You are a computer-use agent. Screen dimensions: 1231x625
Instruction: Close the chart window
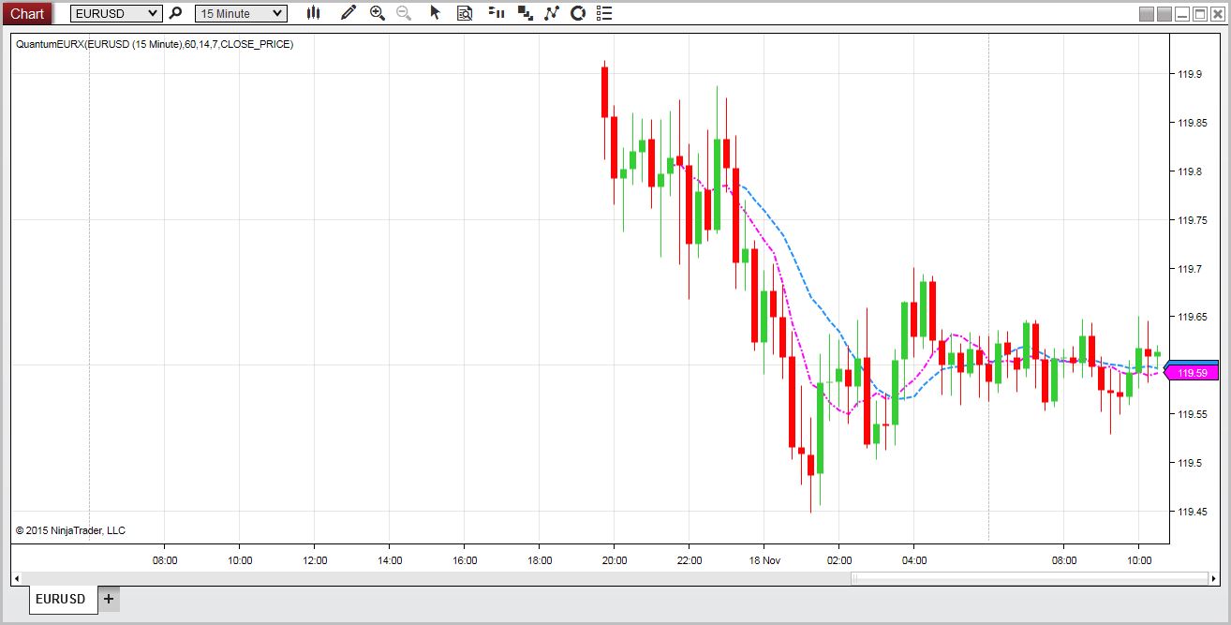[1218, 14]
